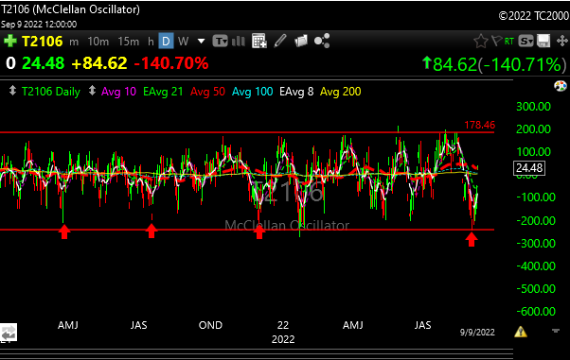Click the add indicator grid icon
Screen dimensions: 570x360
[x=259, y=41]
